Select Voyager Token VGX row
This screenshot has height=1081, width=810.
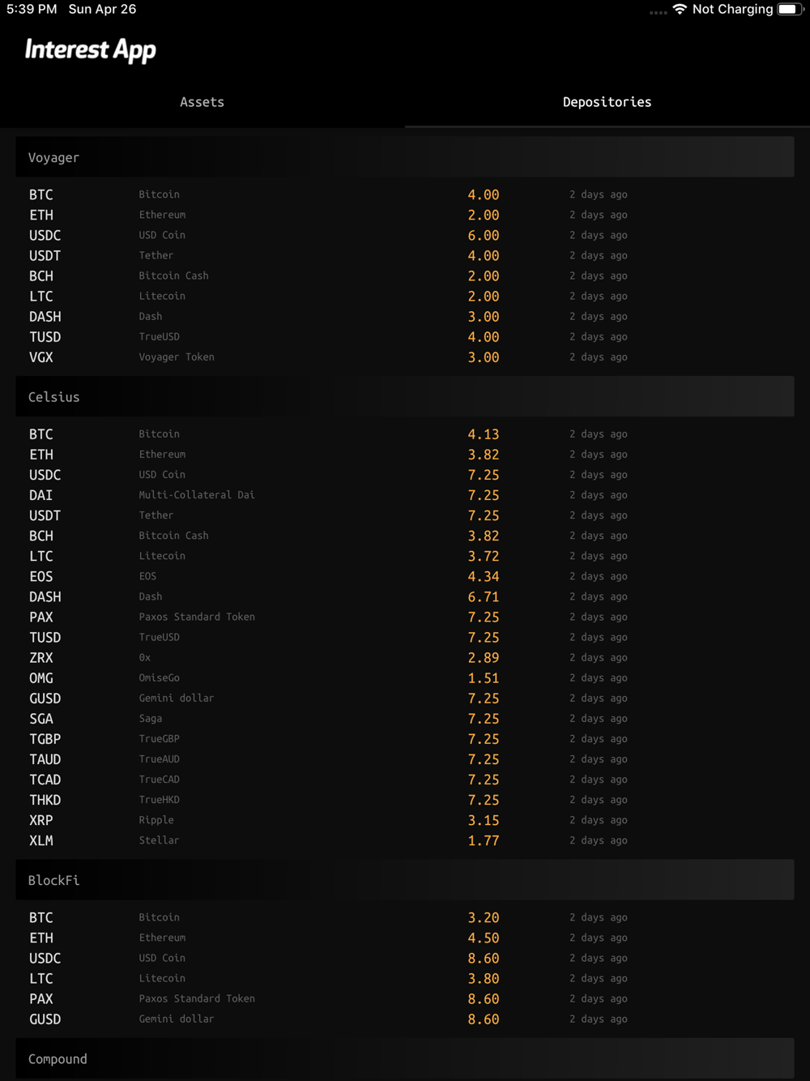point(405,357)
